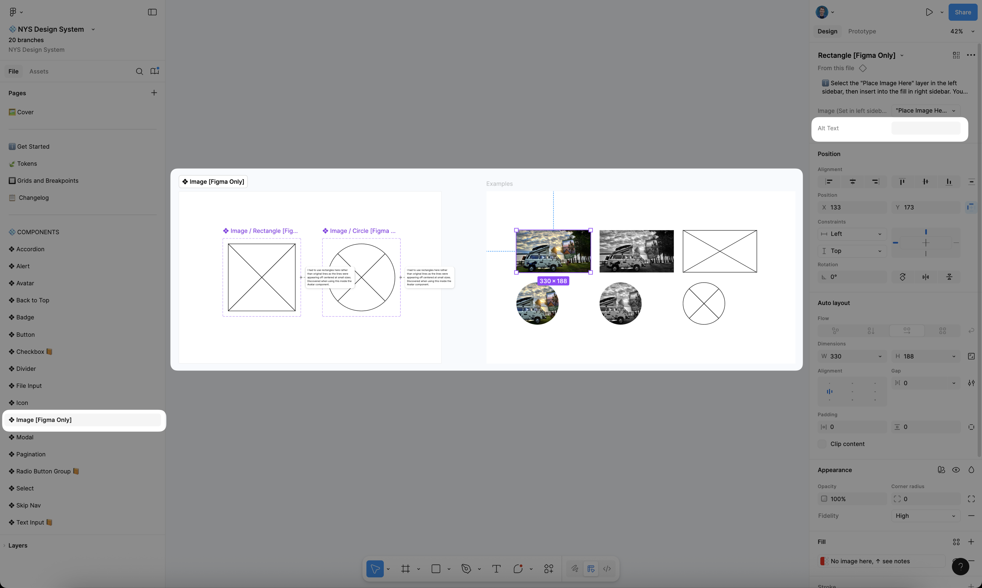Flip the image horizontally
The height and width of the screenshot is (588, 982).
(926, 277)
